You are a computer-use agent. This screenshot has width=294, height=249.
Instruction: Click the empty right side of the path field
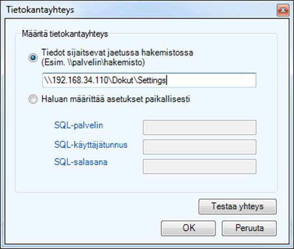point(211,80)
